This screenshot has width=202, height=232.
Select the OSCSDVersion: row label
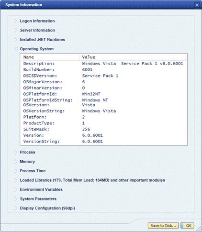click(x=40, y=76)
